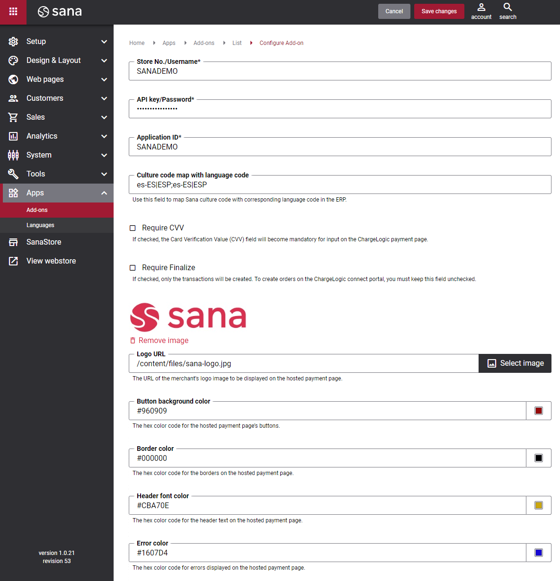
Task: Click the System sliders icon
Action: point(13,155)
